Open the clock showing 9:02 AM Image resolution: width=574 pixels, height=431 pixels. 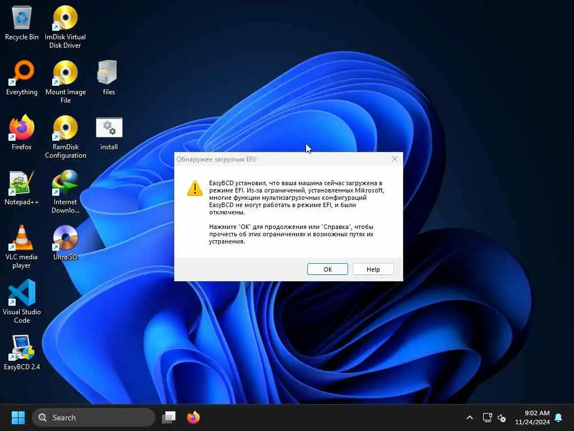tap(533, 418)
